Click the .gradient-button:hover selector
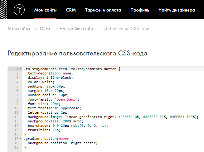This screenshot has width=204, height=152. [46, 139]
